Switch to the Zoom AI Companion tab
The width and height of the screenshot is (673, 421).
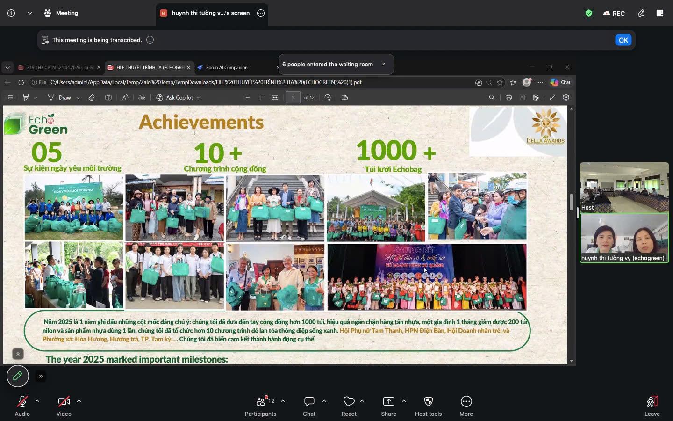227,67
